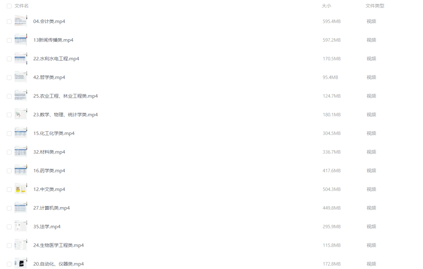
Task: Tick the checkbox for 27.计算机类.mp4
Action: click(x=9, y=208)
